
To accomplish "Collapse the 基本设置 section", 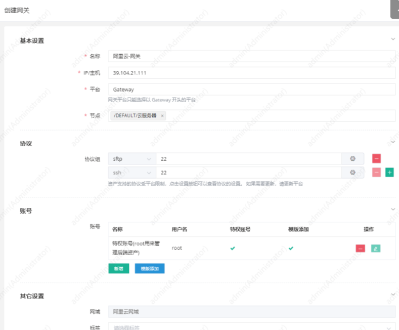I will (393, 39).
